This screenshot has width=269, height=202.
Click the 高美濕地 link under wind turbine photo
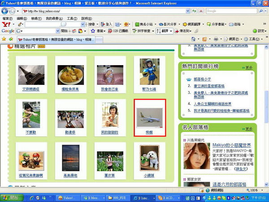70,176
